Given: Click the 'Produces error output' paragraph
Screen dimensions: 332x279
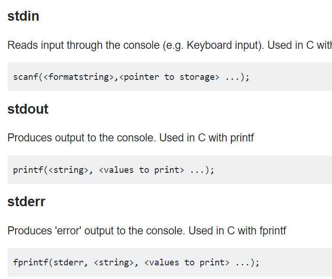Looking at the screenshot, I should [x=147, y=231].
